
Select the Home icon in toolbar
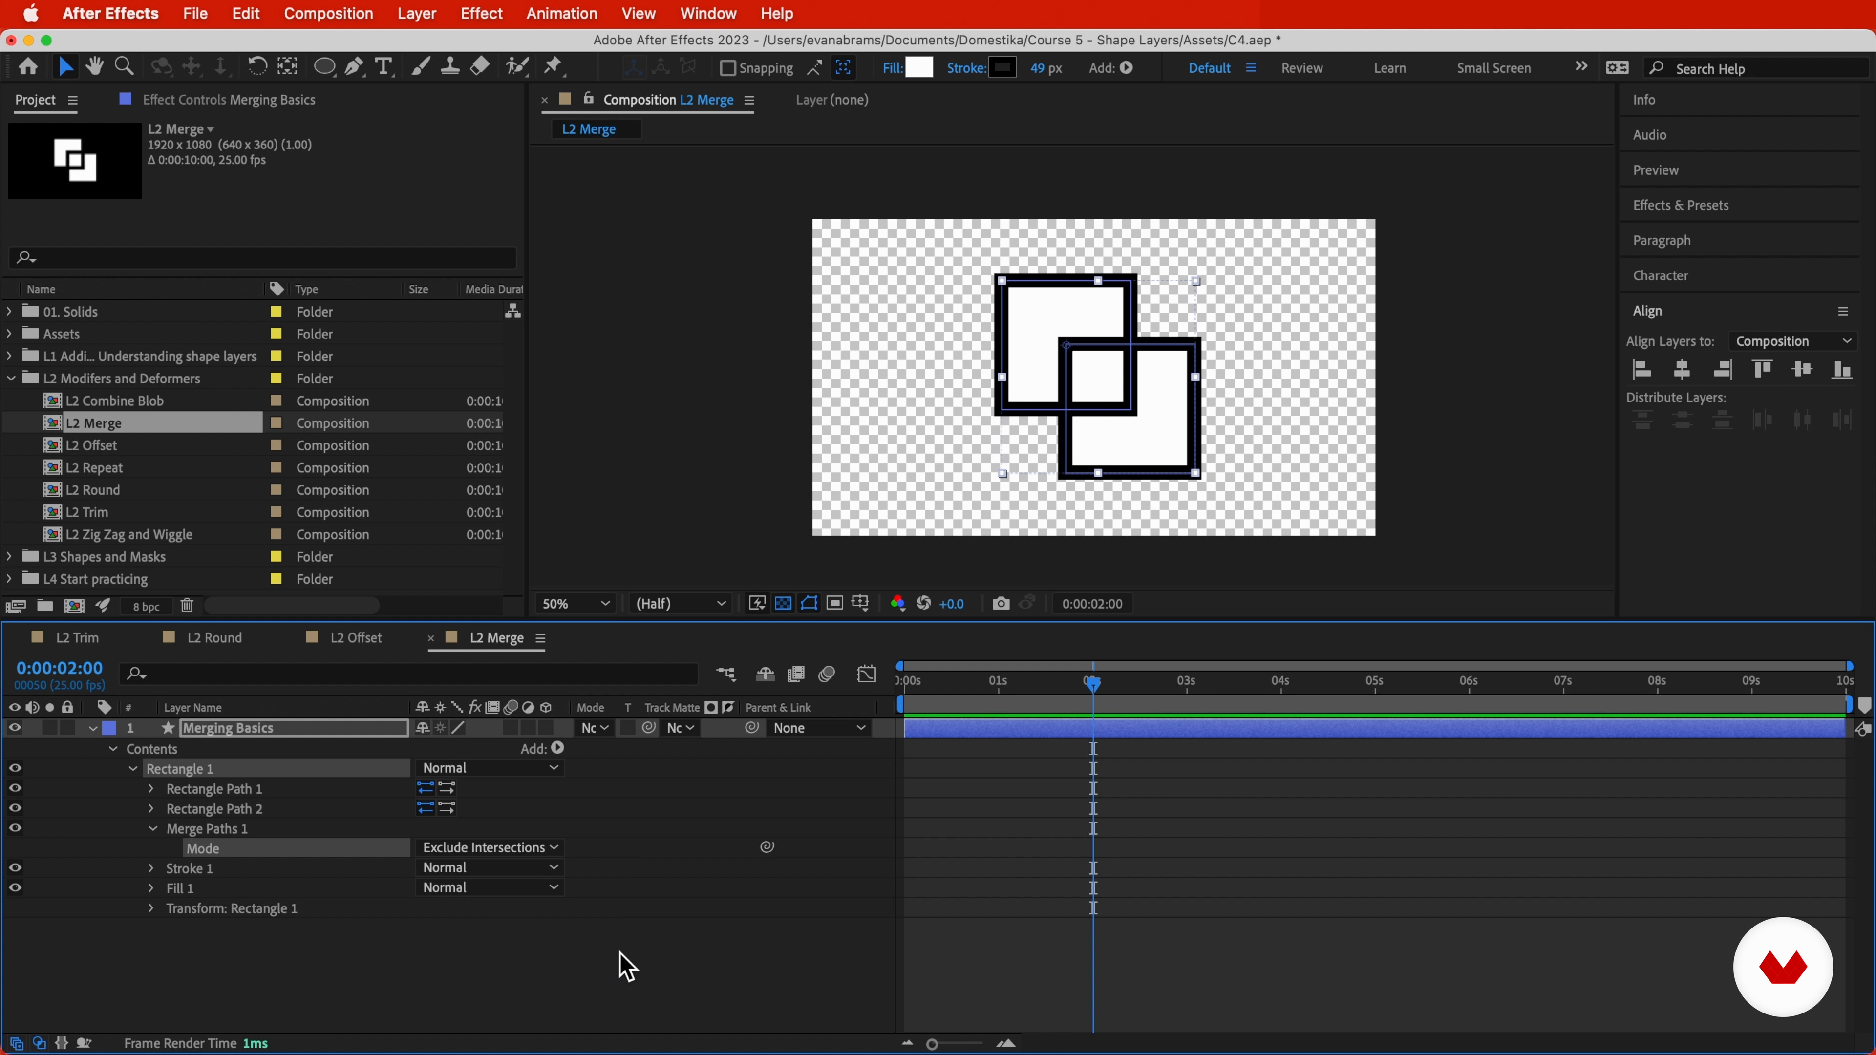[x=28, y=67]
